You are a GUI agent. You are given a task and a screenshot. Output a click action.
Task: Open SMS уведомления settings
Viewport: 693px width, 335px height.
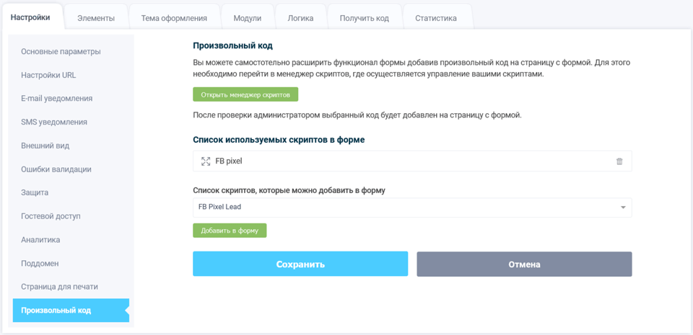[x=54, y=122]
